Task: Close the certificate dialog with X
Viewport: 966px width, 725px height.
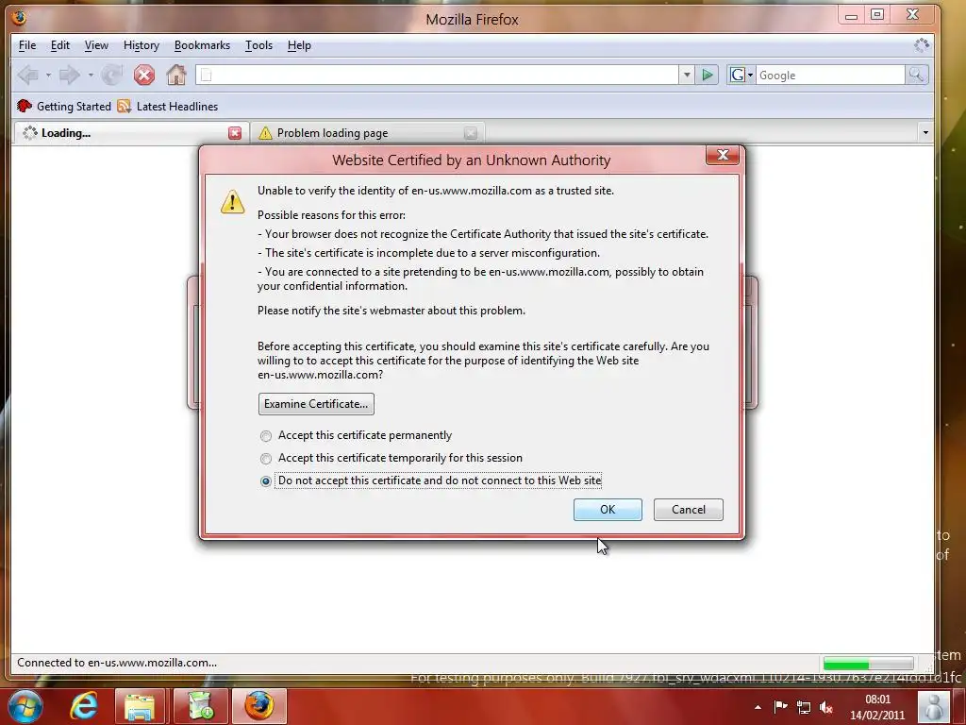Action: pyautogui.click(x=723, y=155)
